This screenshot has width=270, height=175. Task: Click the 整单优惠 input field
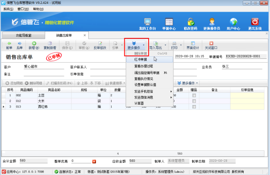click(x=81, y=161)
